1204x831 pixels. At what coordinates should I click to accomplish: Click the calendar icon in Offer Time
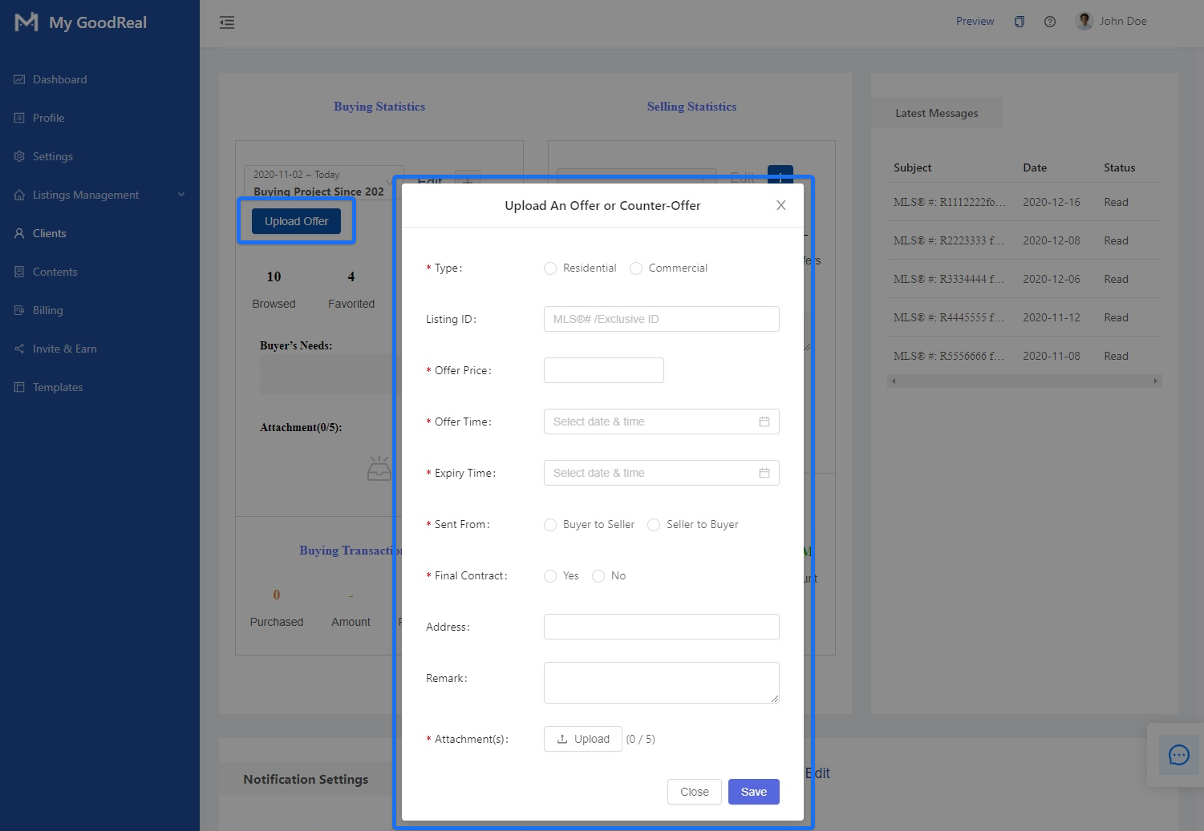[764, 422]
